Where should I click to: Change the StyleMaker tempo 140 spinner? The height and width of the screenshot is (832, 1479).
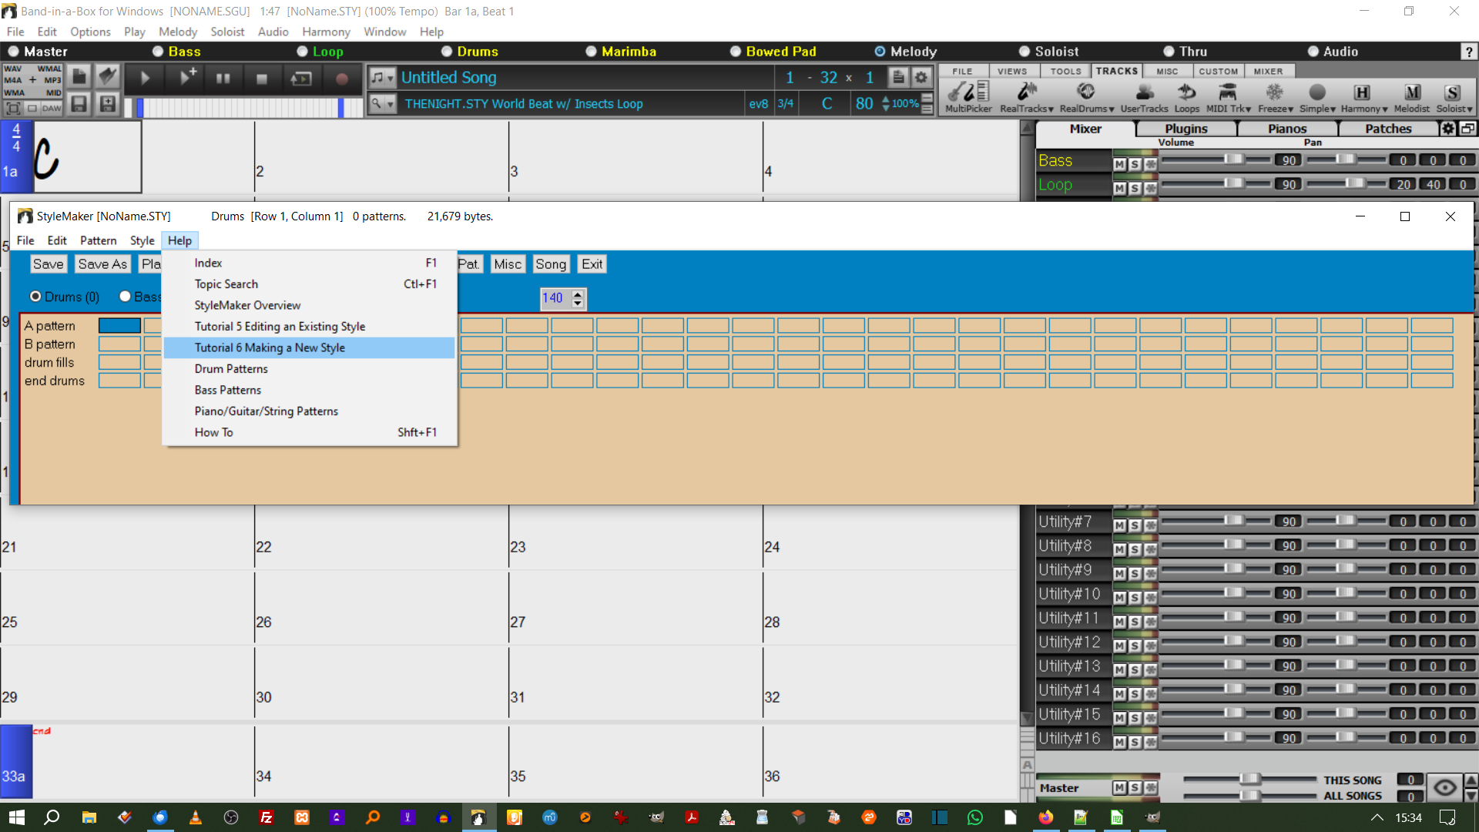(x=578, y=298)
